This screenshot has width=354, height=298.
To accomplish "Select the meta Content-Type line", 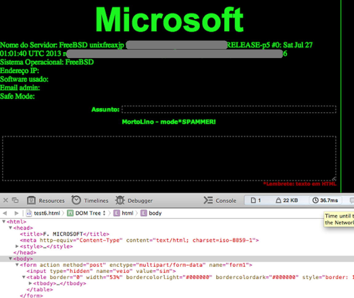I will click(139, 240).
